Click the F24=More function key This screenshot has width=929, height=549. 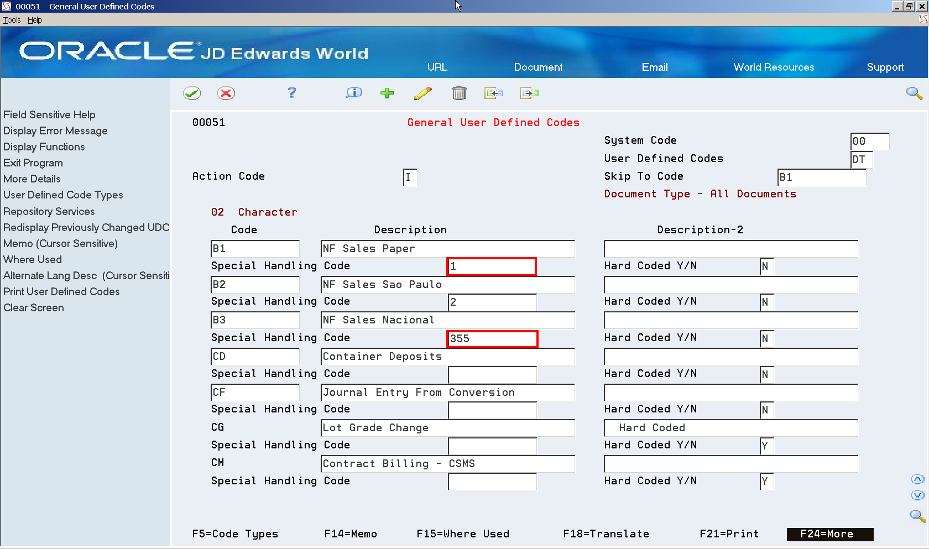click(x=830, y=534)
